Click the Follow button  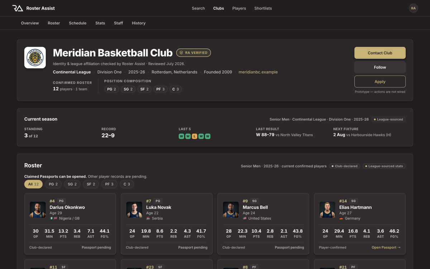(380, 67)
